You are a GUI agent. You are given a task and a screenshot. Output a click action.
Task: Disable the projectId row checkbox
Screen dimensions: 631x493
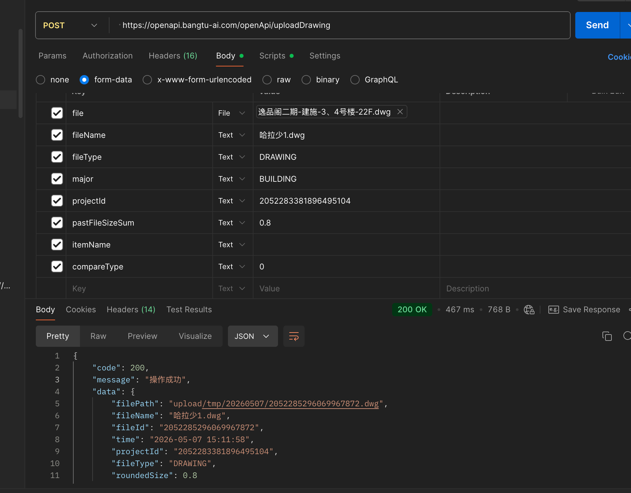(x=57, y=201)
